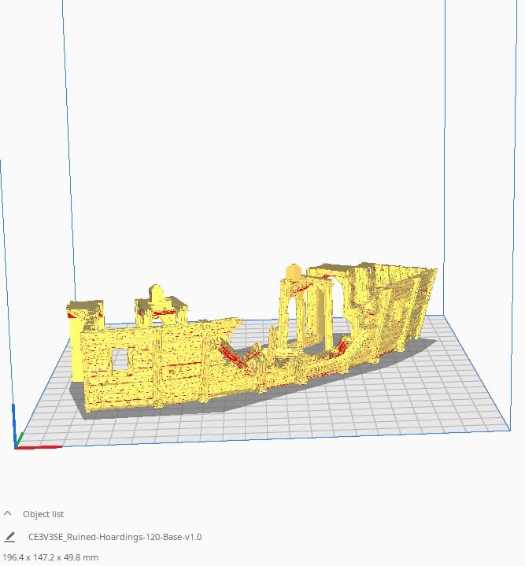The image size is (525, 566).
Task: Click the red overhang area in the rubble
Action: 235,355
